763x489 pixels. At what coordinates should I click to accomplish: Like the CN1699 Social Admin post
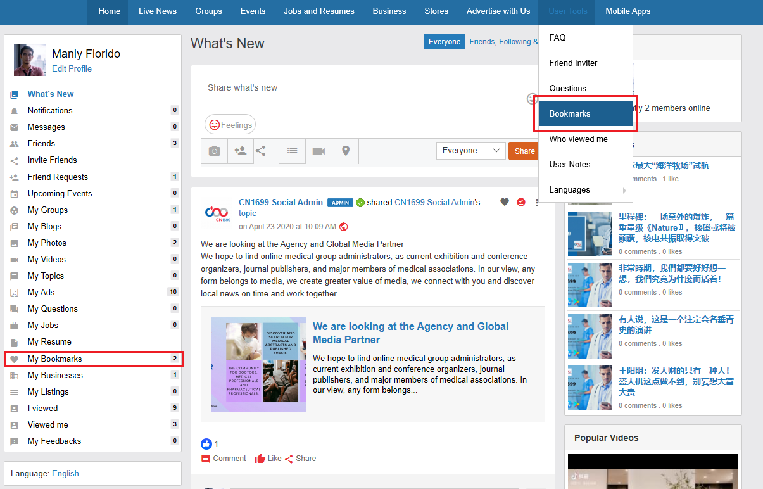[x=268, y=459]
